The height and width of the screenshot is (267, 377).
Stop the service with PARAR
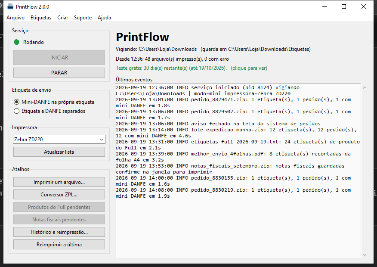click(x=59, y=73)
